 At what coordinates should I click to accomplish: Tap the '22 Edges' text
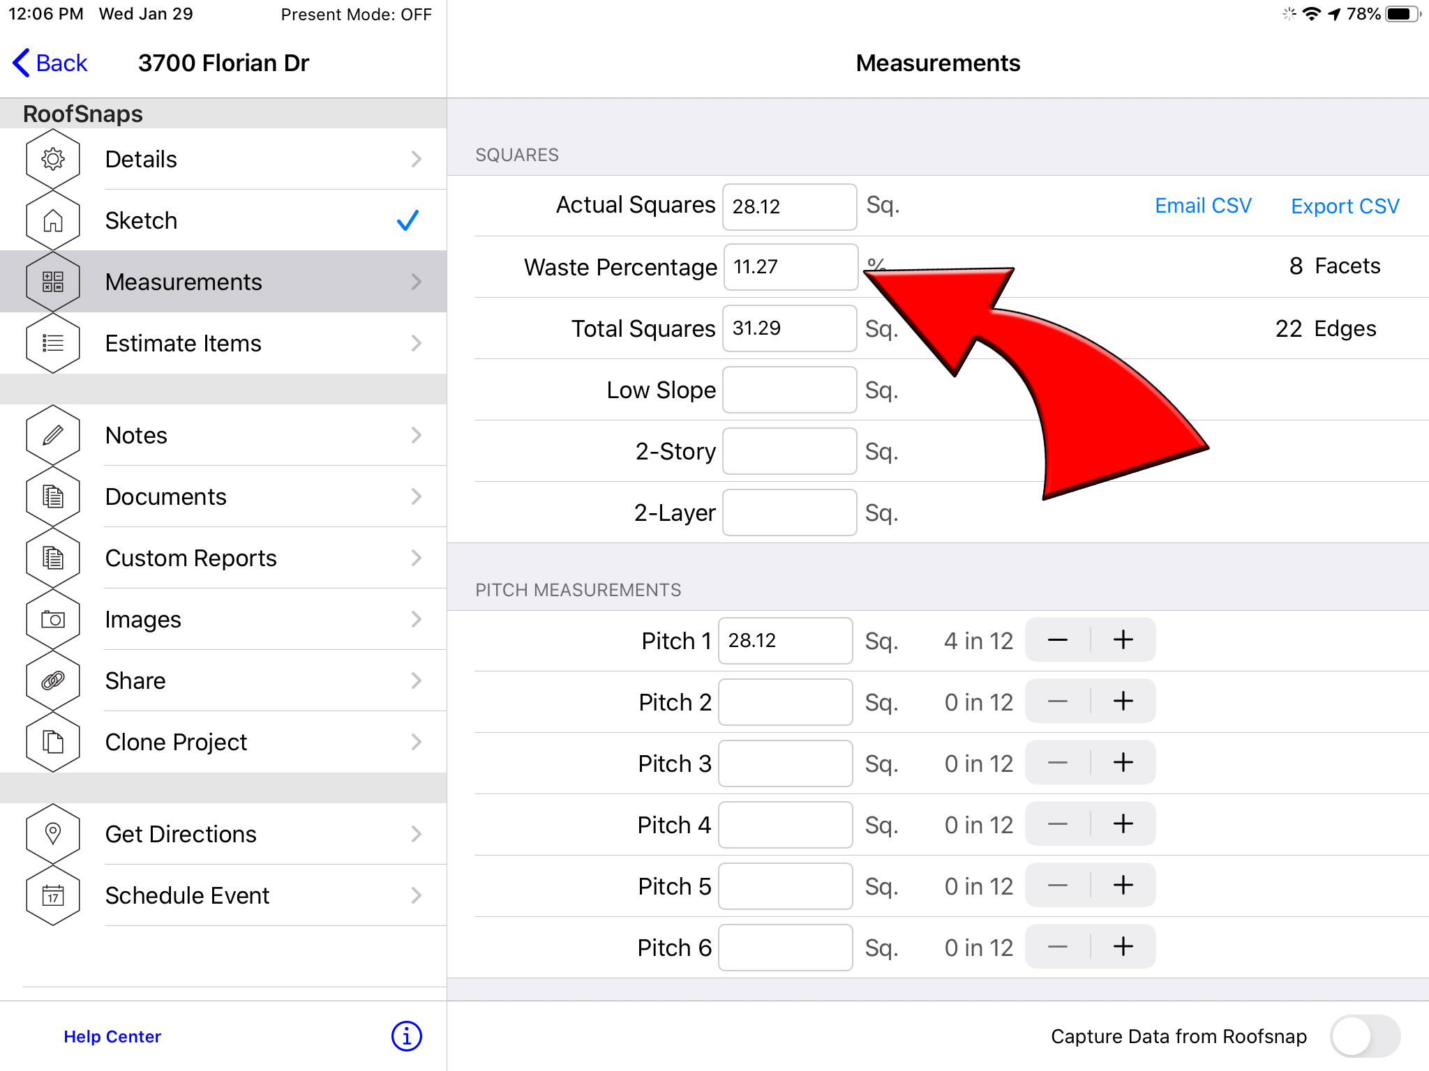point(1325,328)
